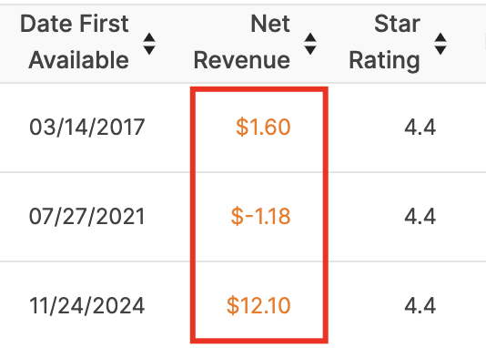
Task: Sort ascending using Star Rating up arrow
Action: pos(440,37)
